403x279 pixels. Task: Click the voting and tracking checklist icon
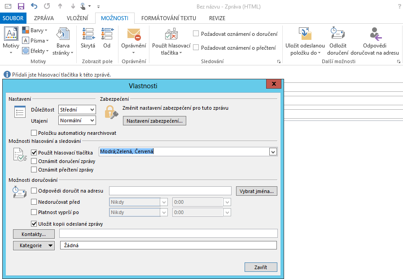[x=20, y=155]
